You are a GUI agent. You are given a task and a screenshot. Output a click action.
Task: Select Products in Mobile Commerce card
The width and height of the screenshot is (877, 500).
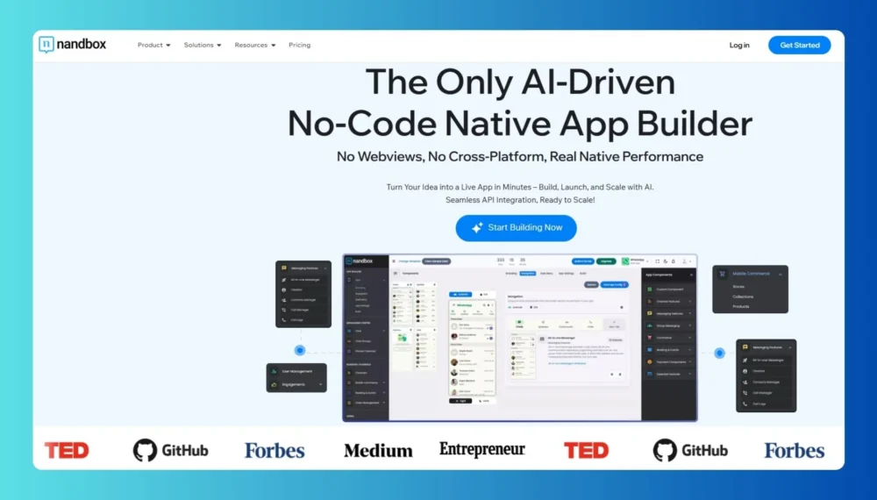[741, 306]
